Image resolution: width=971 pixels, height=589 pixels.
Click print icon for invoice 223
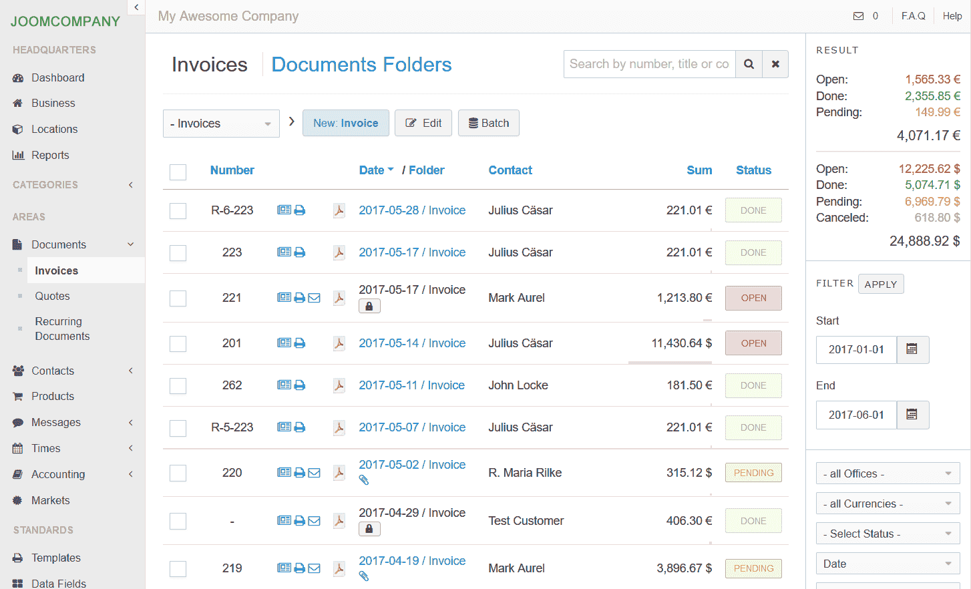300,252
